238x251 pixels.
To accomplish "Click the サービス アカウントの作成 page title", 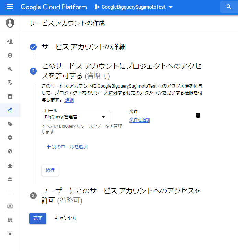I will 67,23.
